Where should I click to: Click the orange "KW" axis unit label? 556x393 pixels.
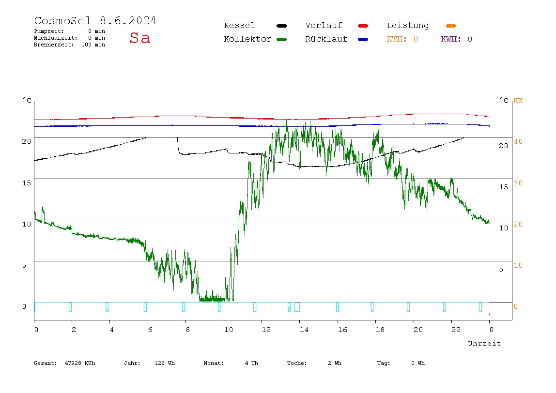[x=518, y=101]
